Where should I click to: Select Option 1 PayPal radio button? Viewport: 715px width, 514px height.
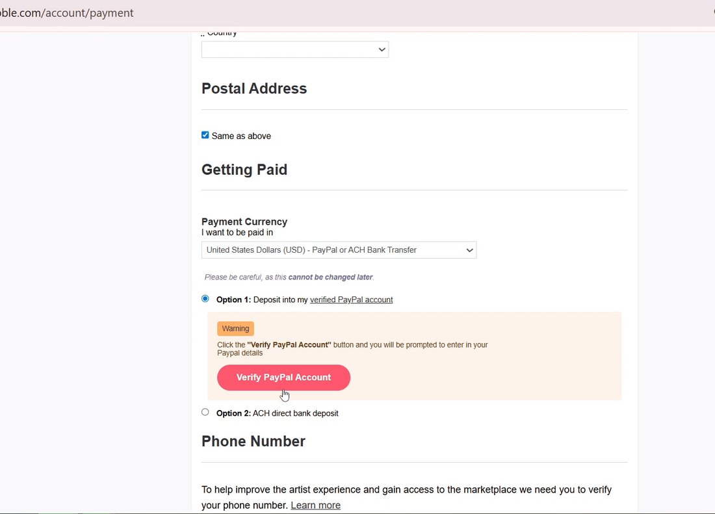pos(205,299)
